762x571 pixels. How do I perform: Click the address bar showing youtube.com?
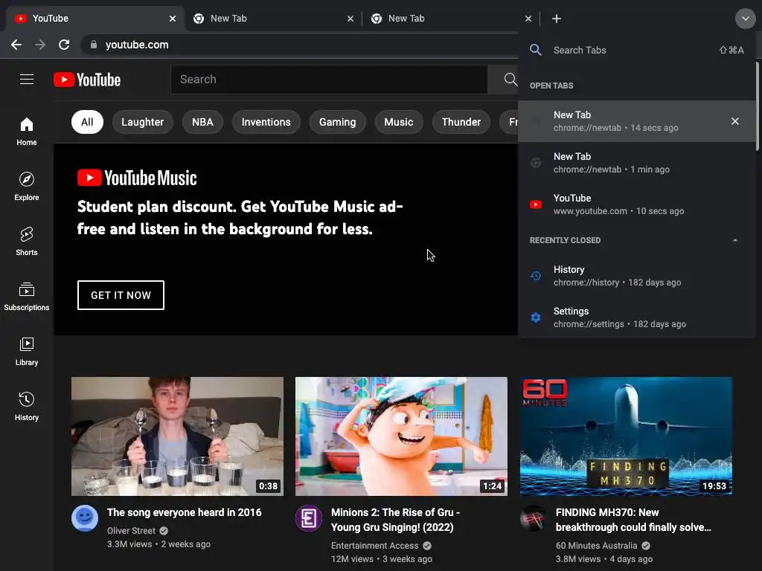[x=299, y=45]
